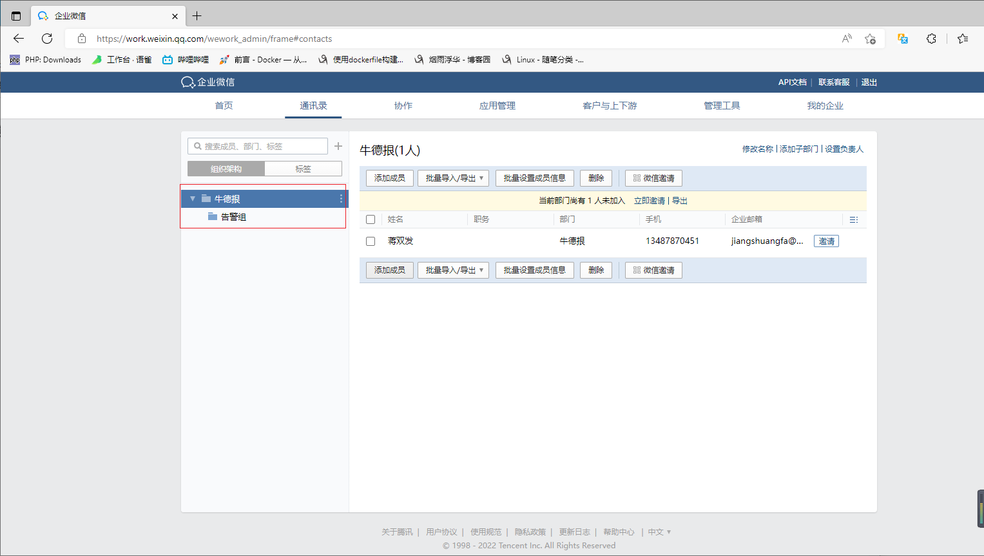Click the top 微信邀请 button
Image resolution: width=984 pixels, height=556 pixels.
click(653, 178)
